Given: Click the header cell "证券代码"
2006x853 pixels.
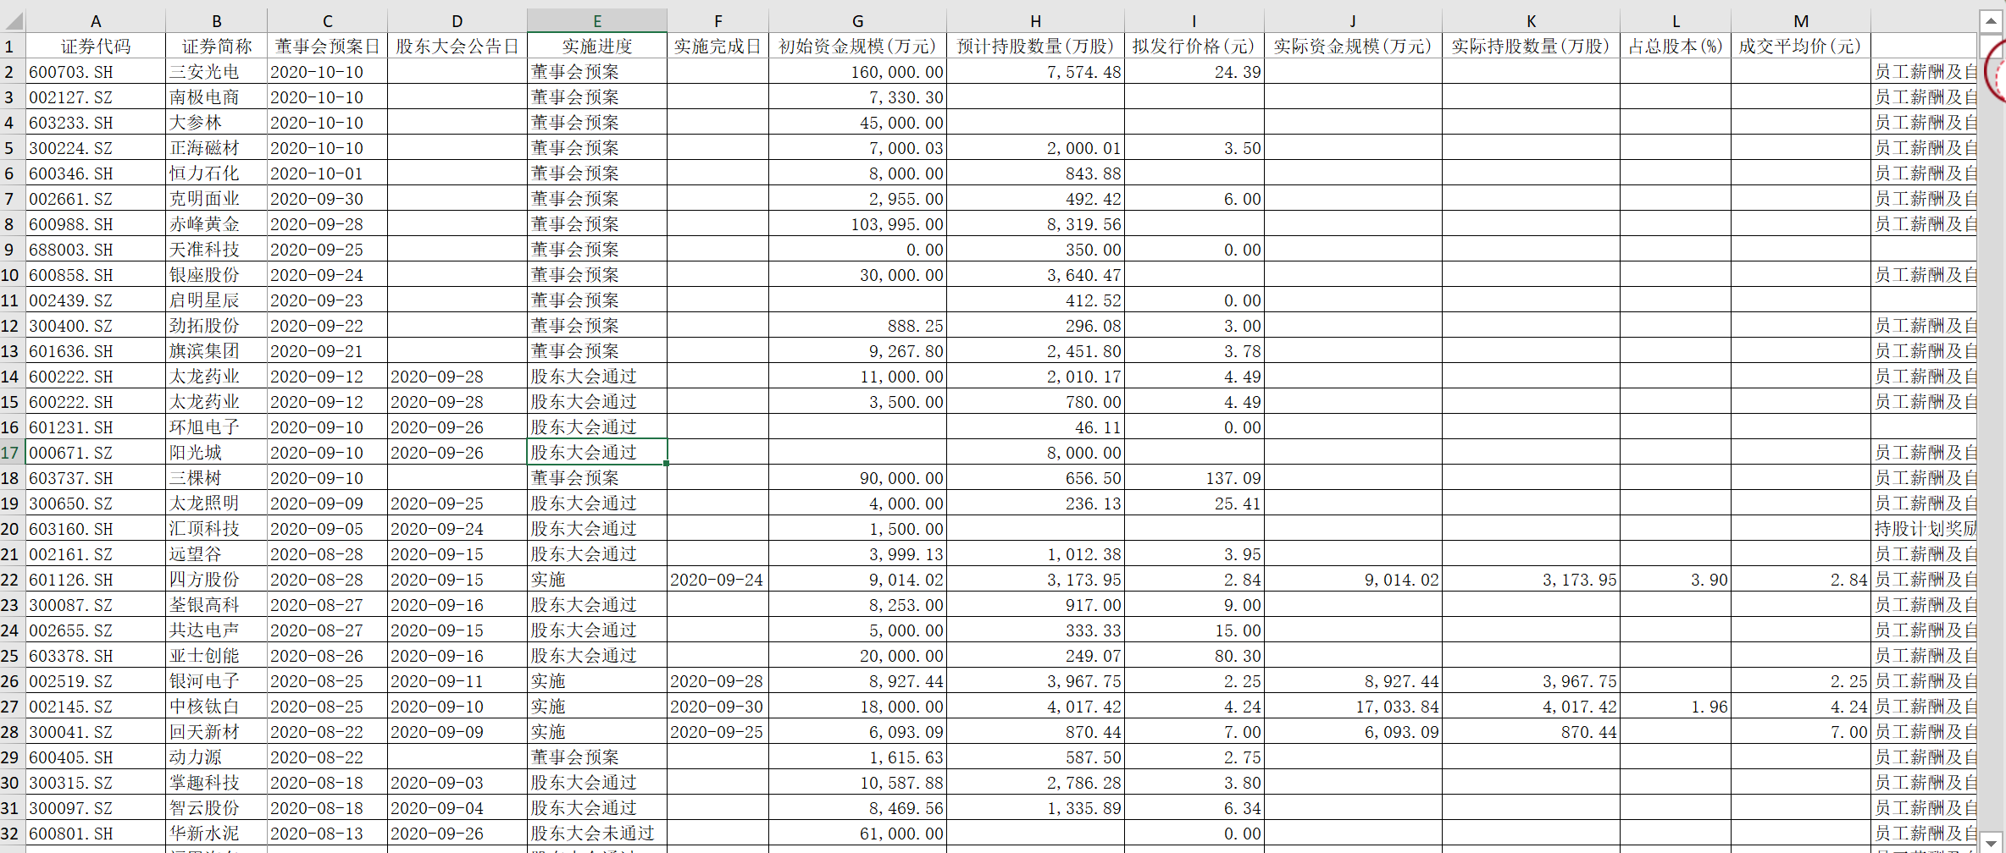Looking at the screenshot, I should (96, 46).
